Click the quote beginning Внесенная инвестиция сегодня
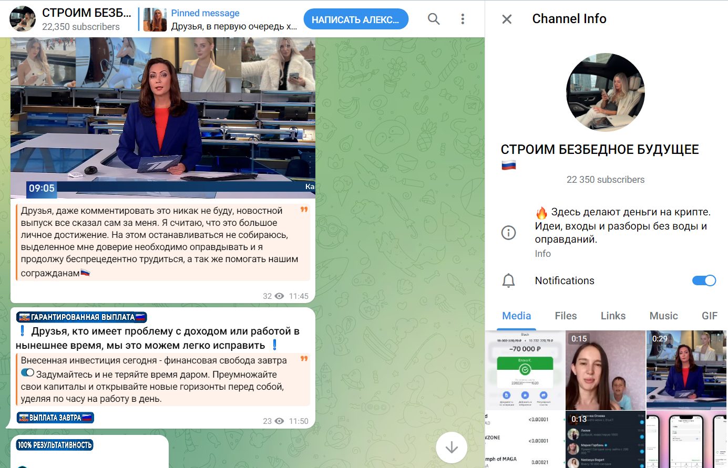 pos(163,380)
